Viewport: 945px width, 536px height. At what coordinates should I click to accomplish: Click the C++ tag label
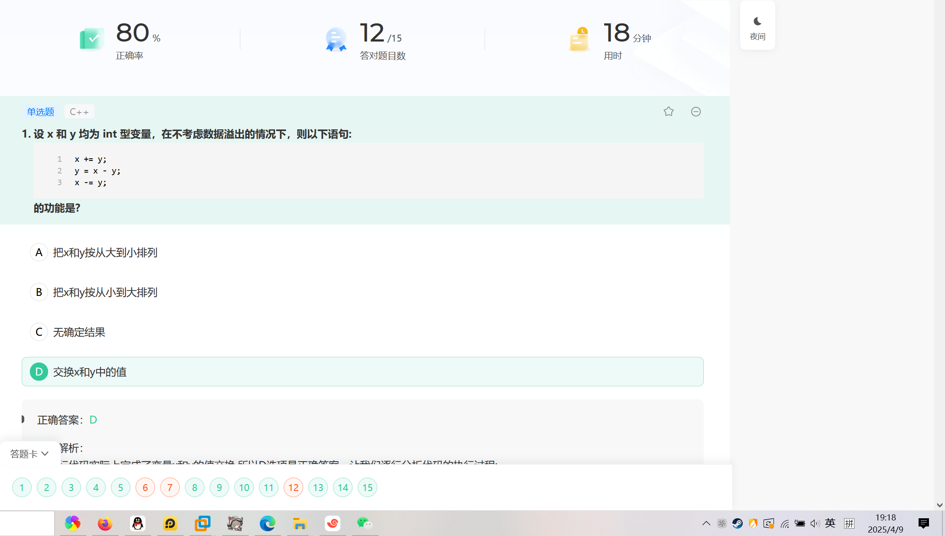79,112
